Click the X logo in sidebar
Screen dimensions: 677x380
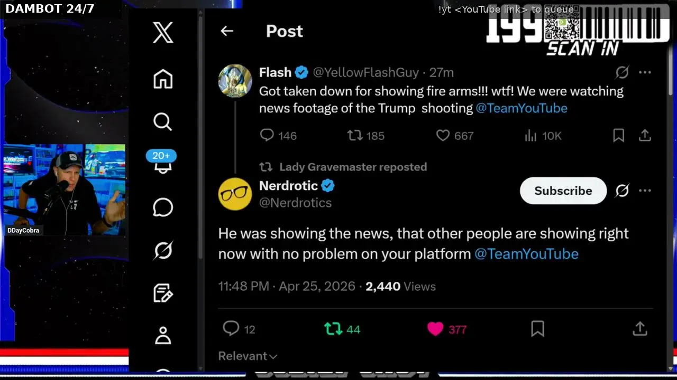[163, 33]
